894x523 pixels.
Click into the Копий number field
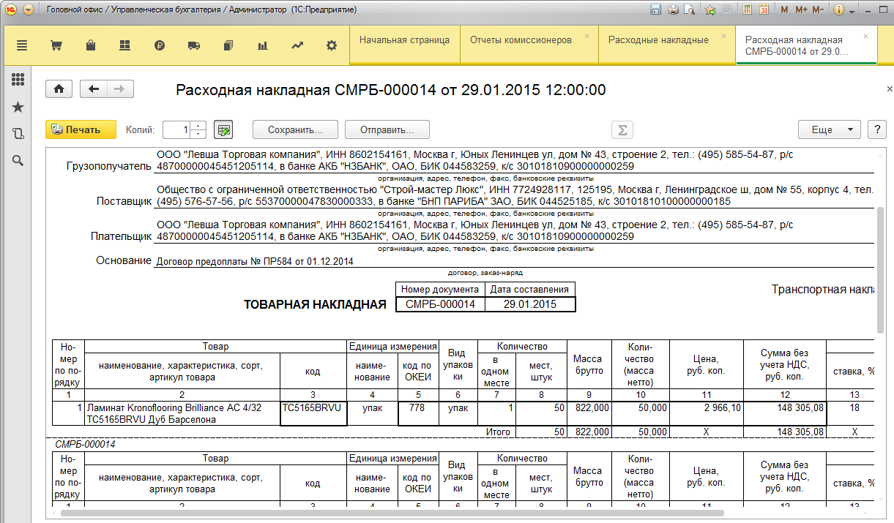tap(176, 129)
